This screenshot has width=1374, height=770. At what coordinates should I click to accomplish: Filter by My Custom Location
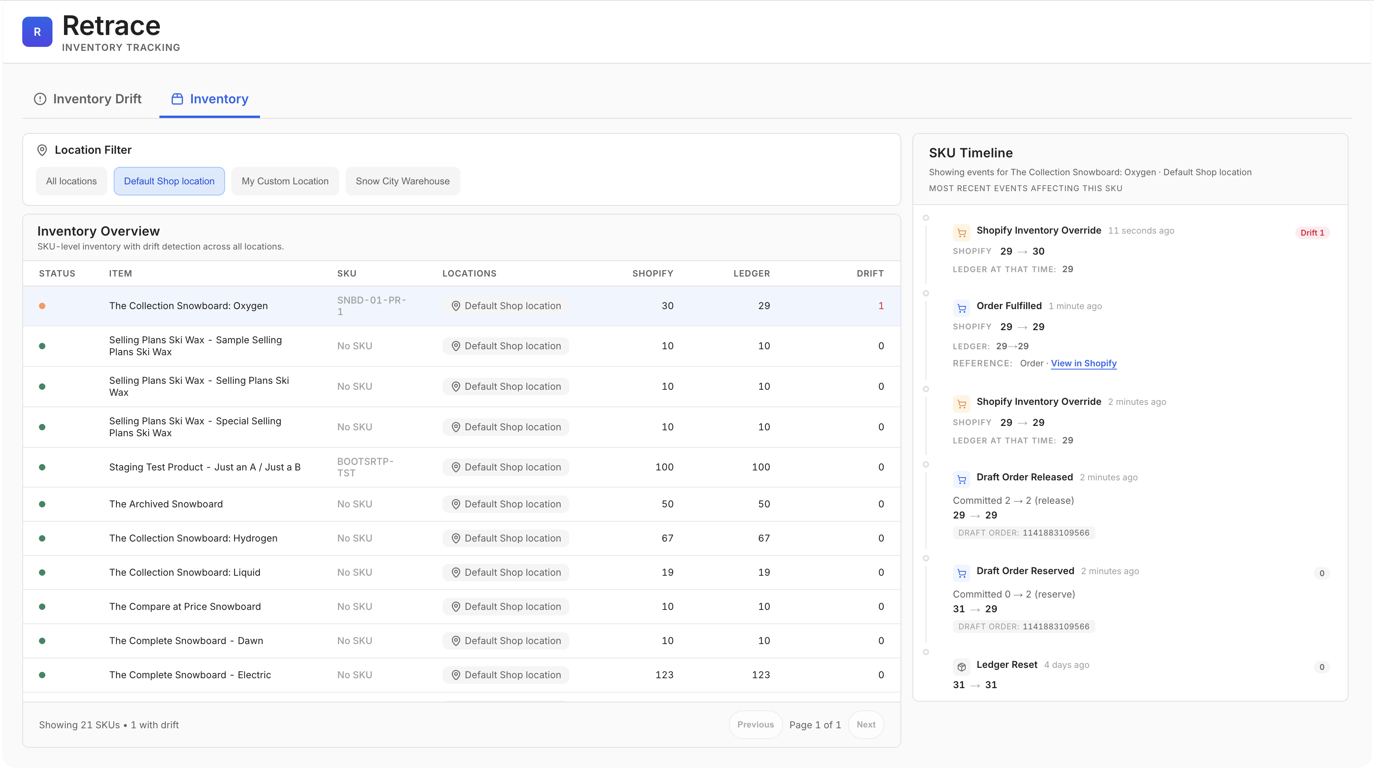(285, 181)
